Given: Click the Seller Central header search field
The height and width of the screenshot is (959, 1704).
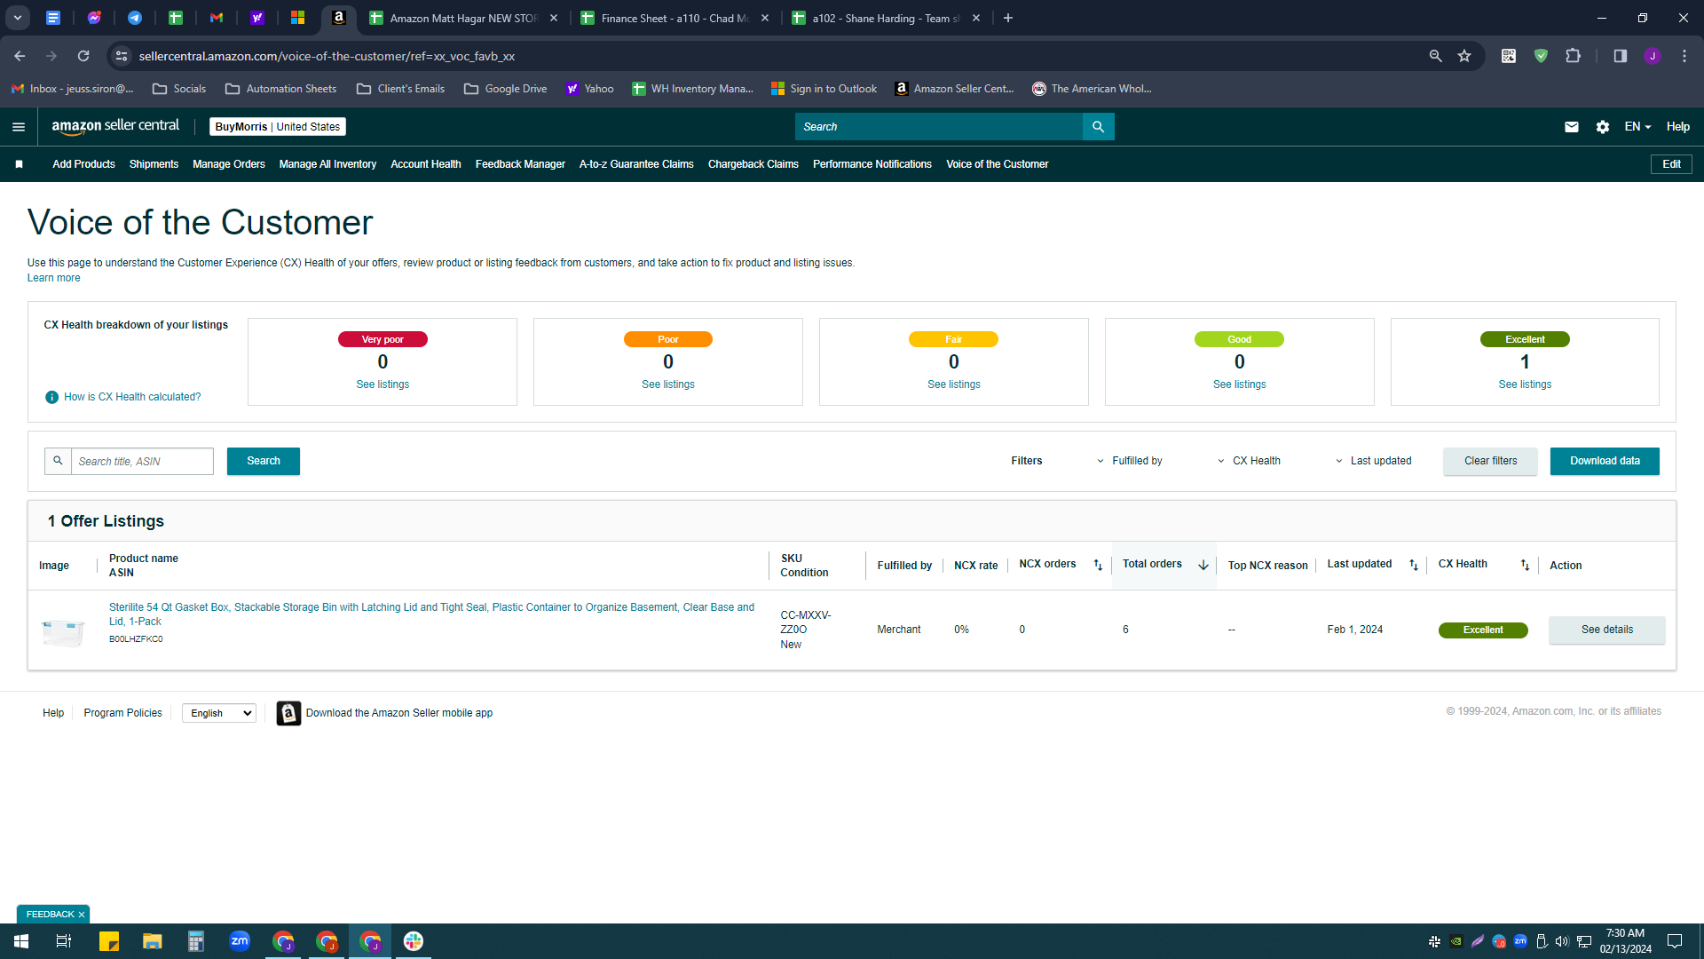Looking at the screenshot, I should pos(938,127).
